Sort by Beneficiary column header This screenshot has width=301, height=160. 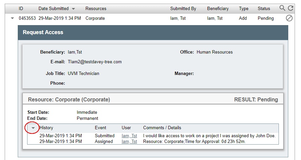pyautogui.click(x=218, y=8)
